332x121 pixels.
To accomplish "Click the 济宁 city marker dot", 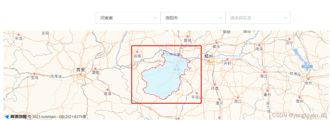I will tap(289, 39).
